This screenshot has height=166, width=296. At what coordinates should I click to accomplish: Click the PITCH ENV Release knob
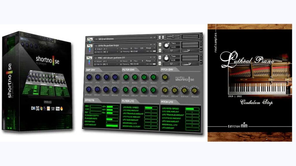(x=195, y=91)
